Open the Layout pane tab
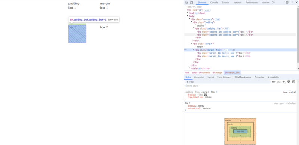The height and width of the screenshot is (145, 299). [211, 77]
